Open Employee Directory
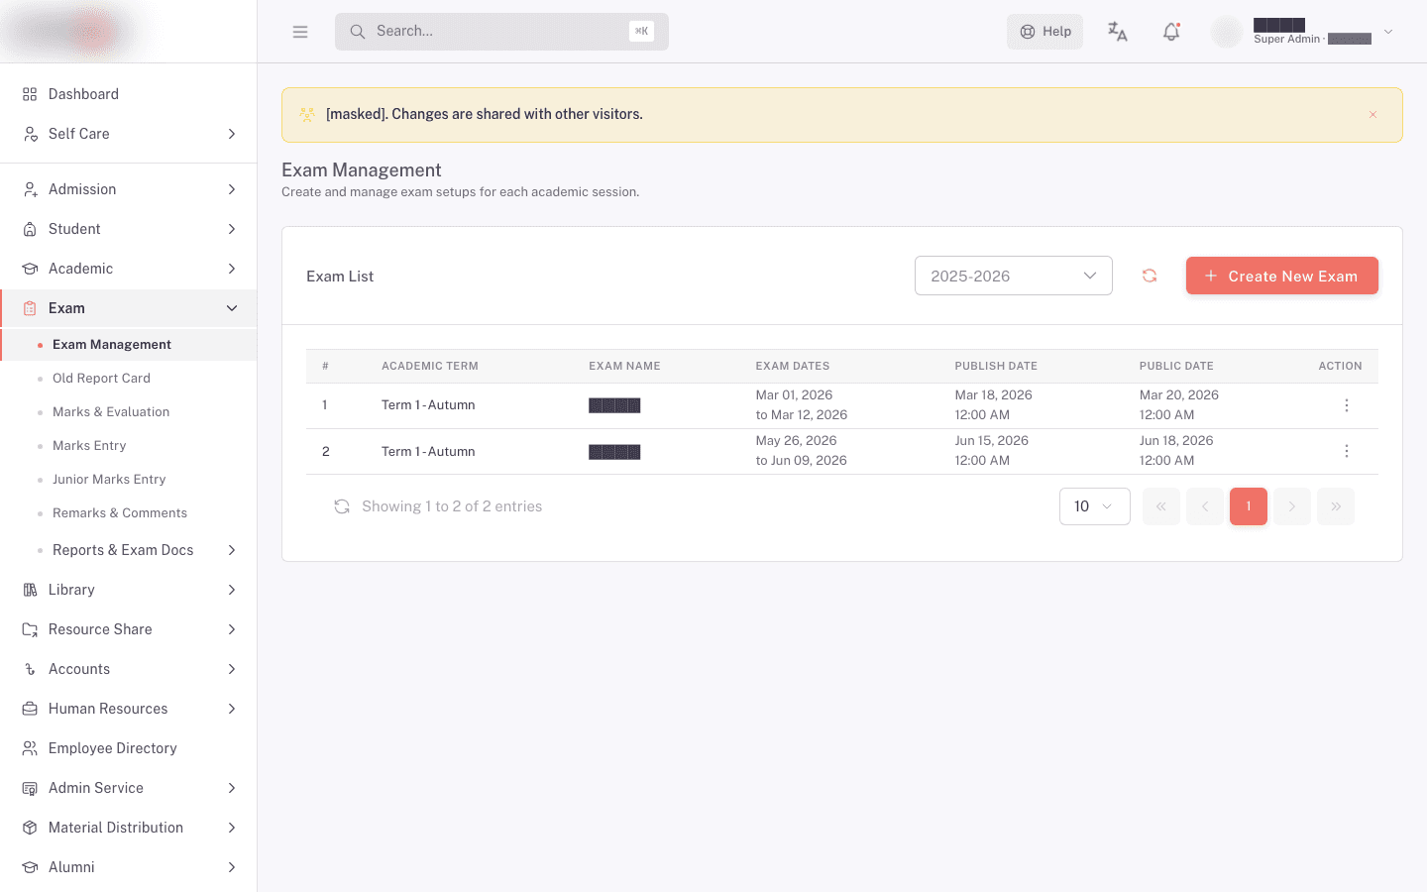The width and height of the screenshot is (1427, 892). [129, 748]
